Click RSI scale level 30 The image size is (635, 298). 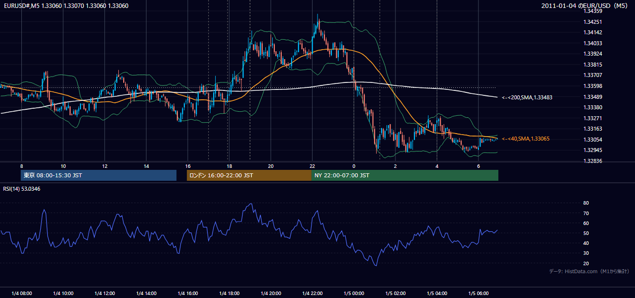click(586, 253)
